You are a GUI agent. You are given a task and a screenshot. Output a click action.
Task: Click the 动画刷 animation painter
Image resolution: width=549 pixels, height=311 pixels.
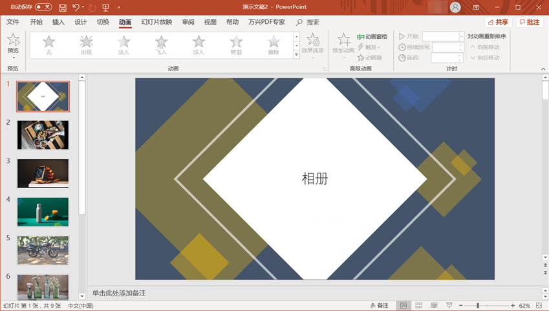click(370, 58)
